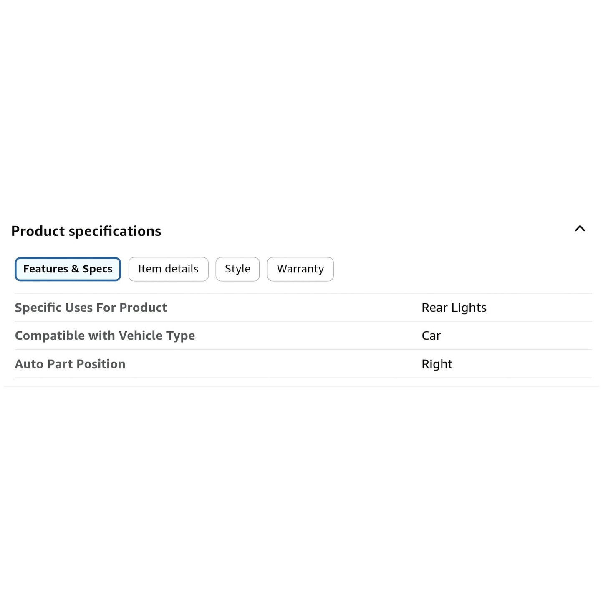This screenshot has width=603, height=603.
Task: Show the Warranty tab
Action: click(300, 269)
